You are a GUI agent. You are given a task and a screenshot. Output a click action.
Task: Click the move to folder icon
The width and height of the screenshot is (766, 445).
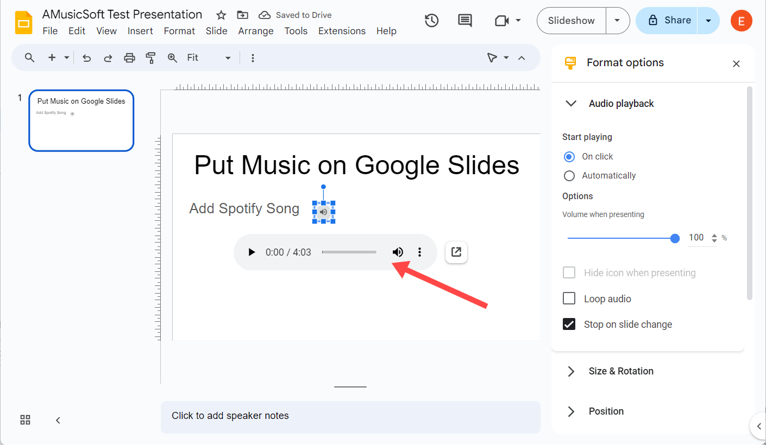point(242,15)
